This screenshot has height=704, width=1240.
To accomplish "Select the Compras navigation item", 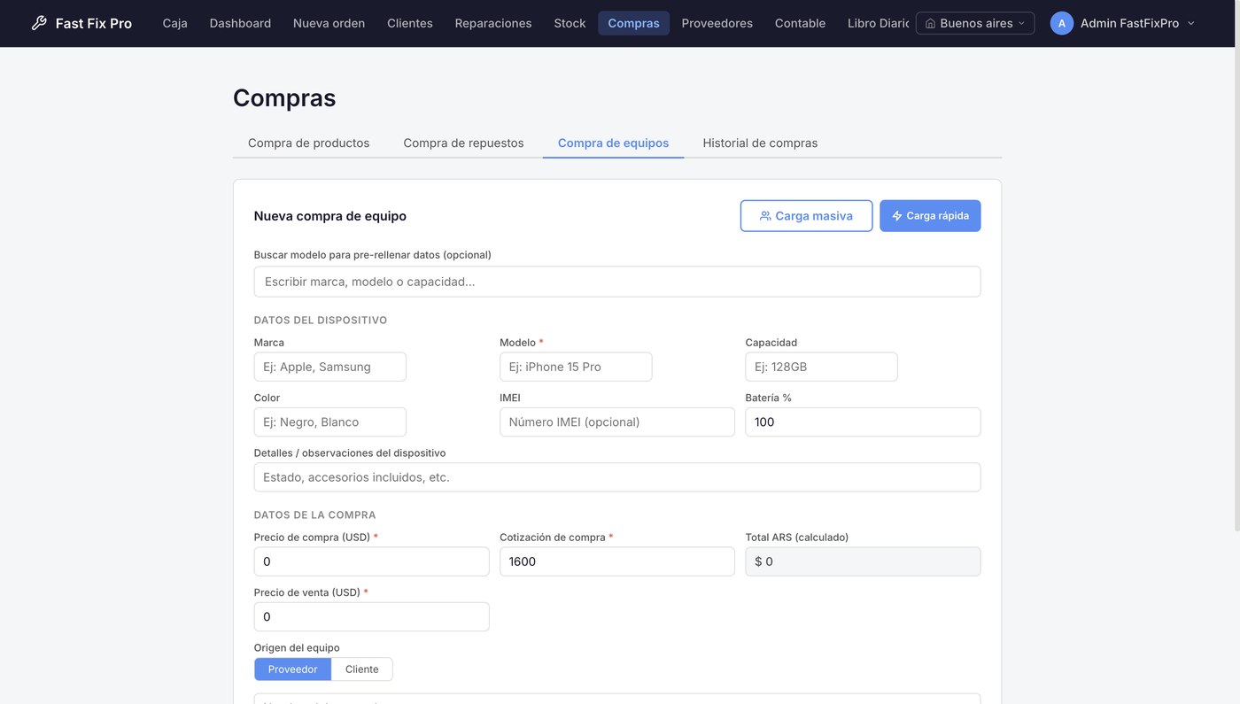I will 633,23.
